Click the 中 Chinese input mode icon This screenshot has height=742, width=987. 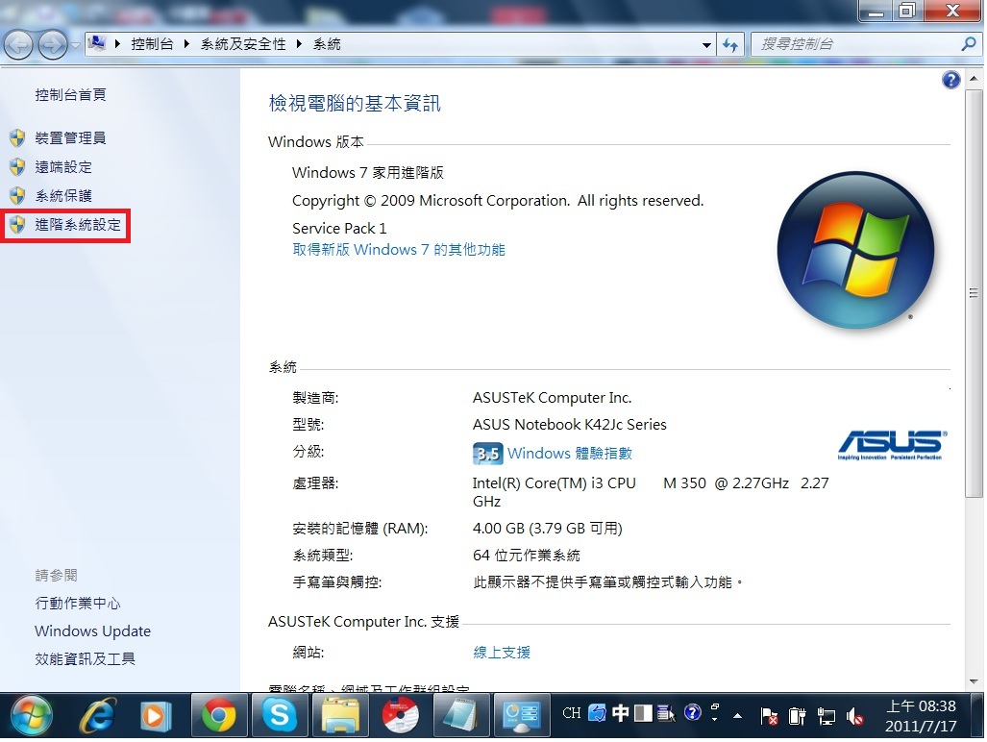click(621, 713)
